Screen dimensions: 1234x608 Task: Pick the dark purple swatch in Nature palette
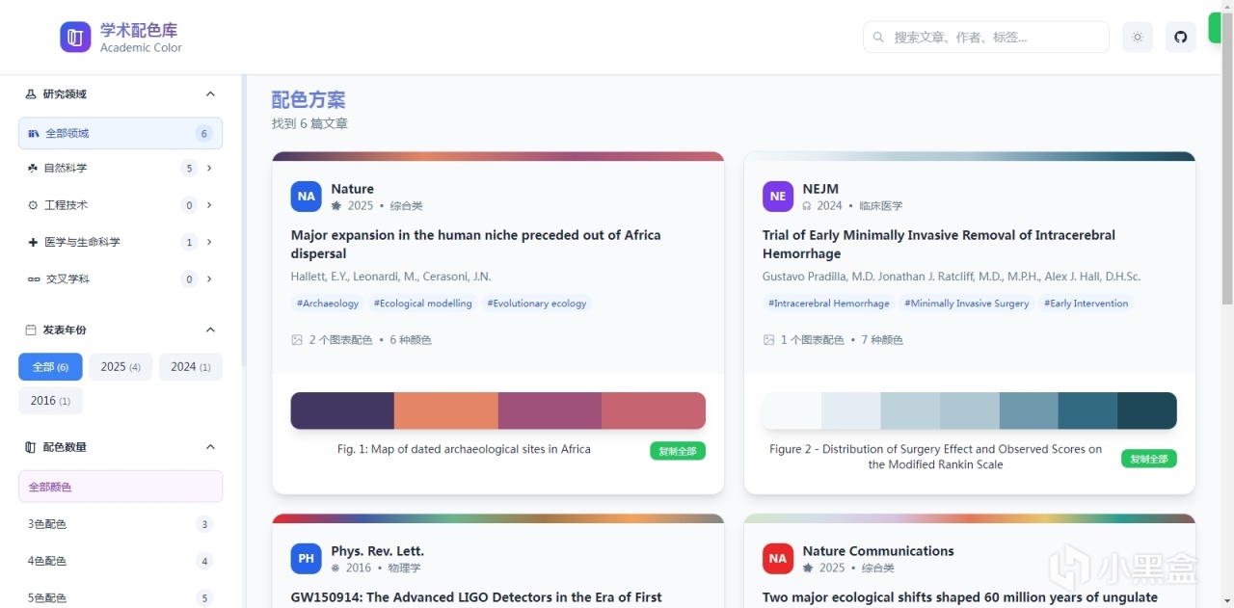(x=342, y=410)
